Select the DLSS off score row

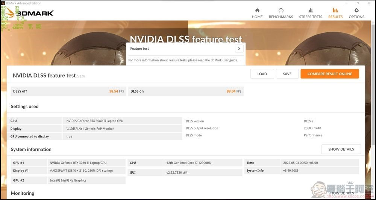tap(68, 91)
